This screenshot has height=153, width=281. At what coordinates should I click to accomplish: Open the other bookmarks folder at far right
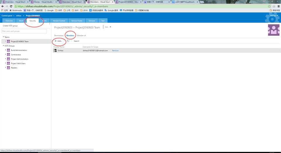275,11
